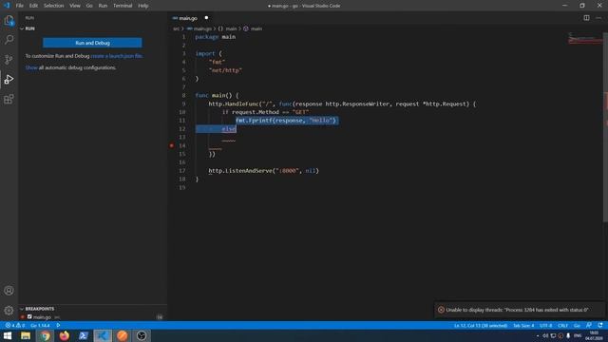608x342 pixels.
Task: Open the Explorer view in activity bar
Action: click(x=9, y=20)
